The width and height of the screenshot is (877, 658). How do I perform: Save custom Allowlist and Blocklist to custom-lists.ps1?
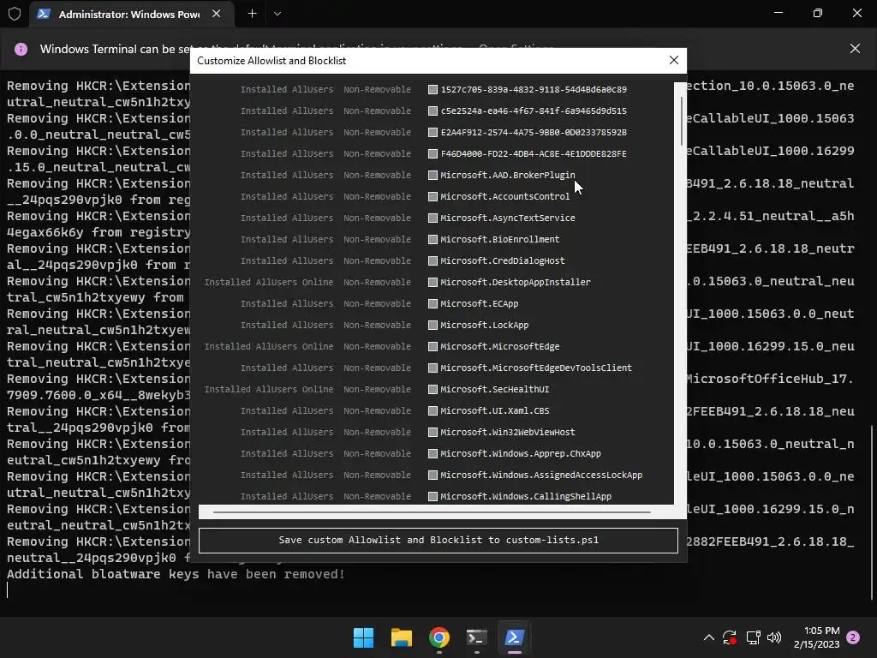click(438, 540)
